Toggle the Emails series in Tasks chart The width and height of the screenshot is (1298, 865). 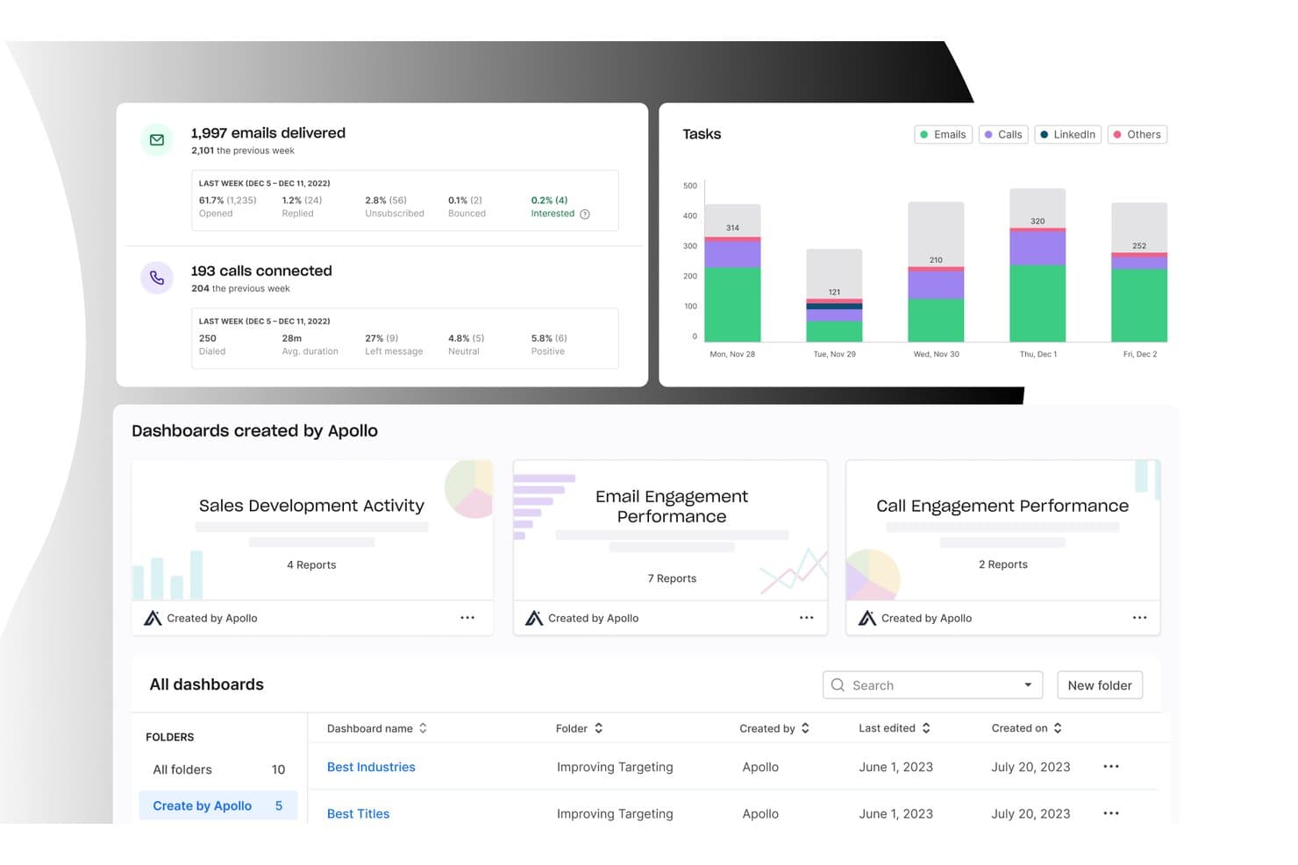pos(943,134)
